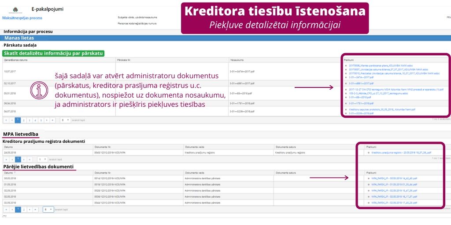
Task: Go to next page in Pārskatu pagination
Action: tap(47, 120)
